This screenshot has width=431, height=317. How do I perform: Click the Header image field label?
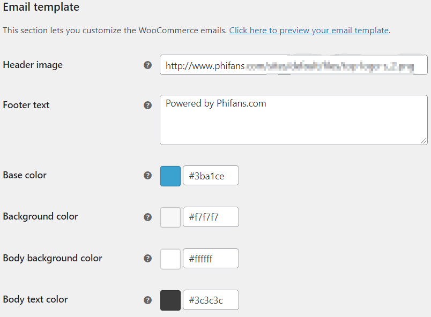coord(33,65)
